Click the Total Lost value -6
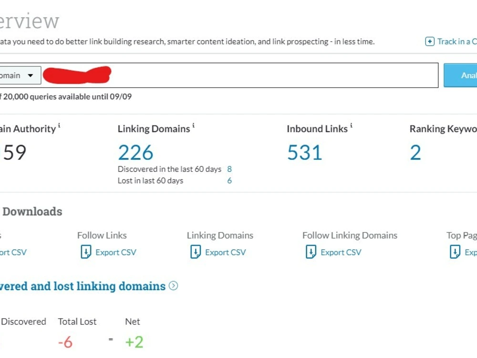The width and height of the screenshot is (477, 358). coord(65,342)
